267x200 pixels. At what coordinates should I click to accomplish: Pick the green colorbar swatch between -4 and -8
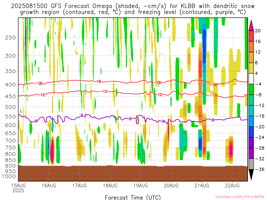point(251,90)
